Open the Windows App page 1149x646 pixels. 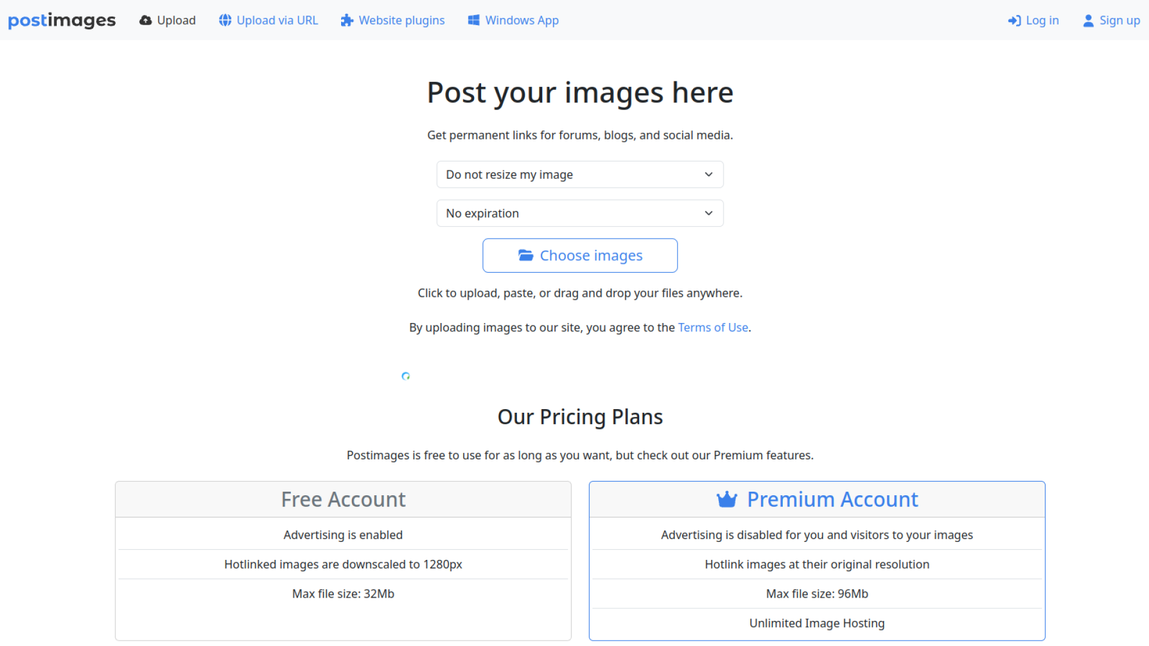(x=522, y=20)
